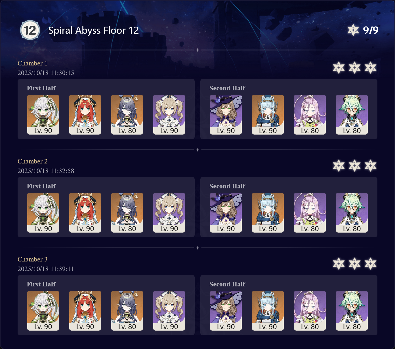Select Nilou's portrait in Chamber 3 First Half
Viewport: 395px width, 349px height.
pos(85,310)
